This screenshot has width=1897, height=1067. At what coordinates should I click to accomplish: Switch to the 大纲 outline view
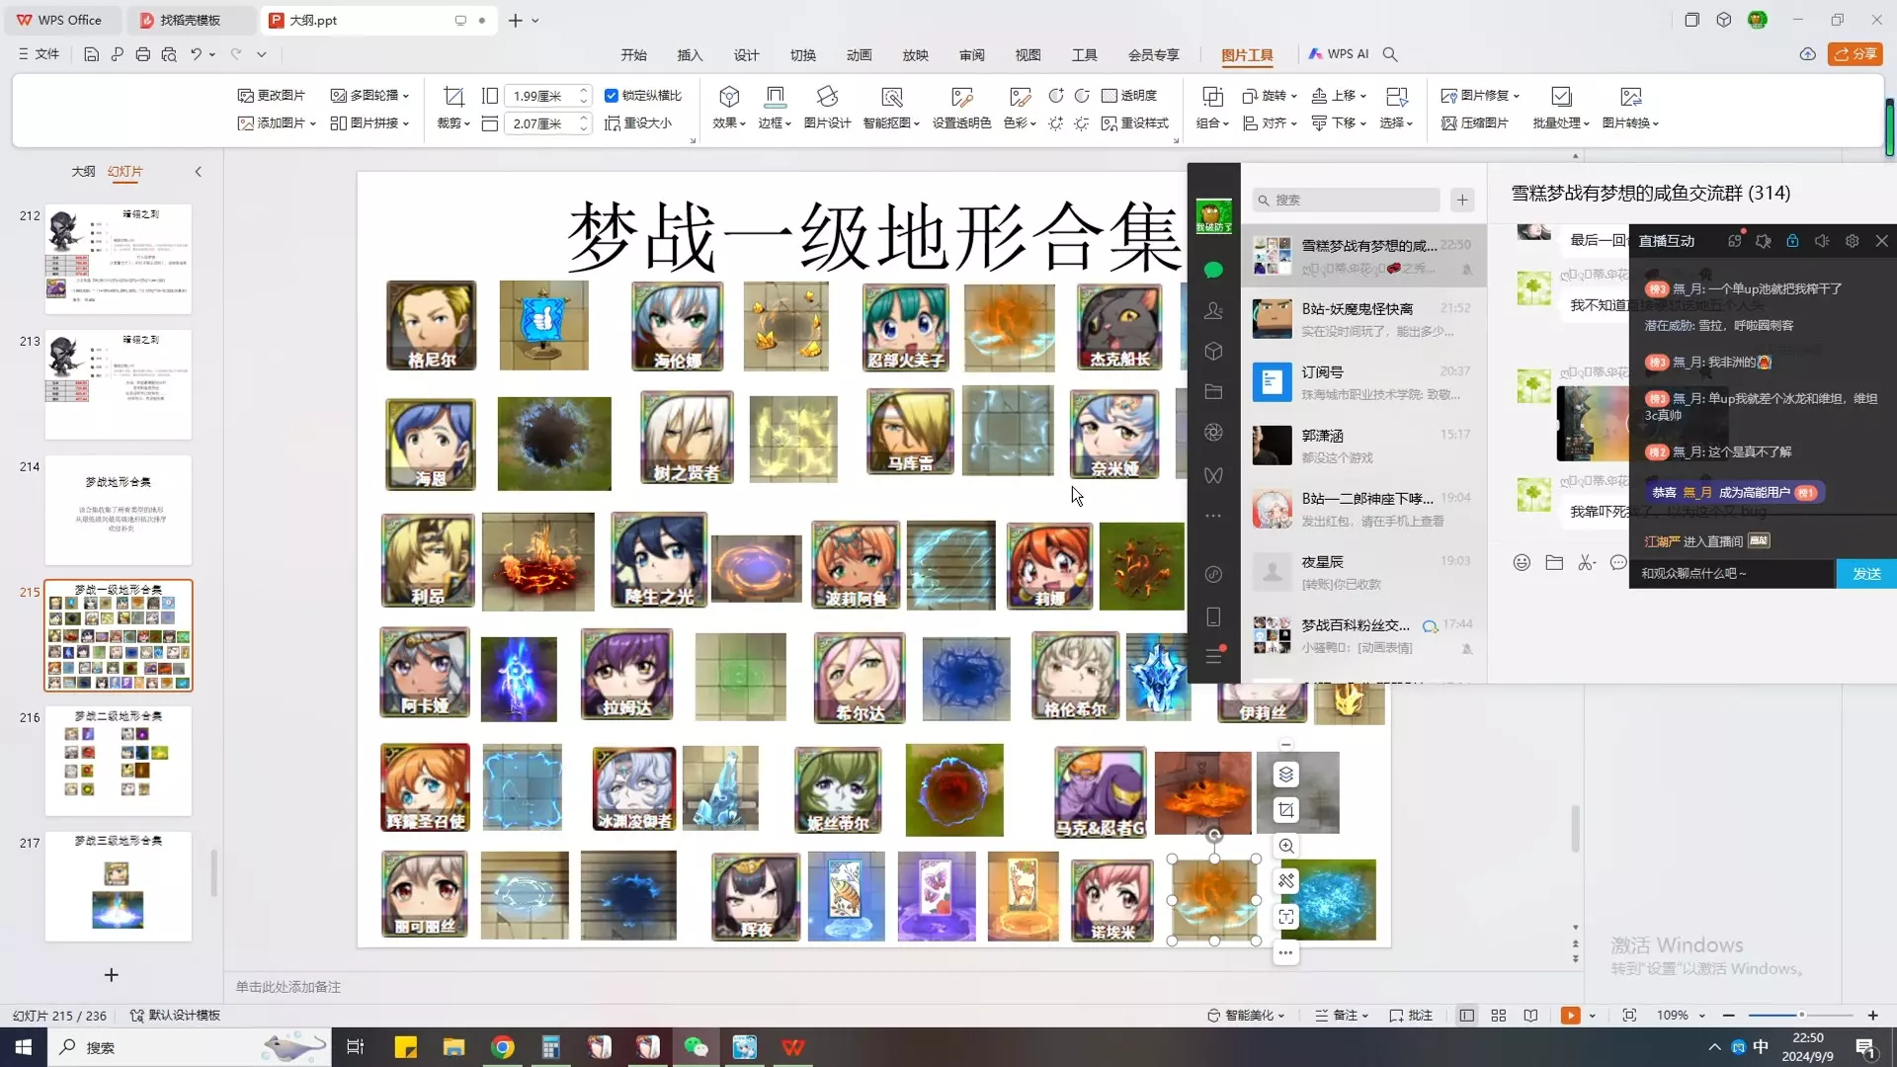(x=83, y=172)
